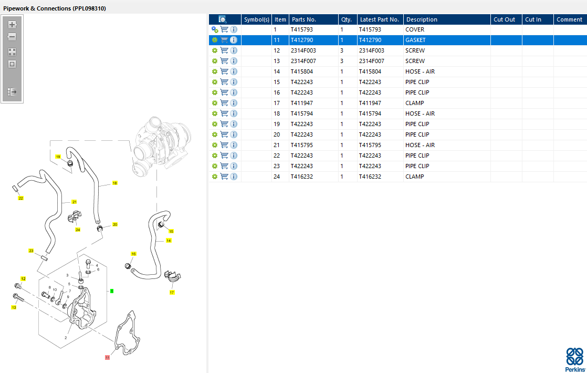The image size is (587, 373).
Task: Open info for CLAMP T416232
Action: point(234,176)
